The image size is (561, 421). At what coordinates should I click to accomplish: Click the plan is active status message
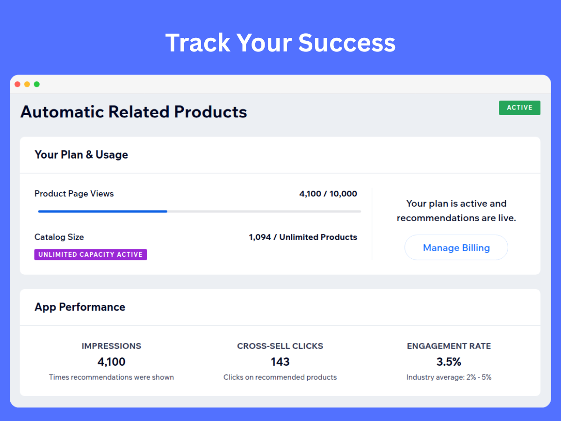456,210
